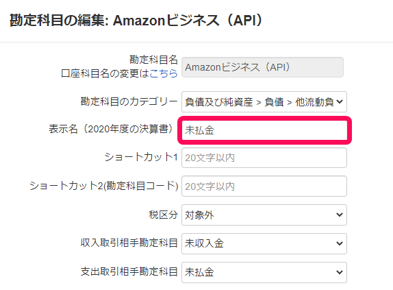Click the chevron arrow on the 支出取引相手勘定科目 dropdown
Image resolution: width=393 pixels, height=290 pixels.
[x=340, y=272]
